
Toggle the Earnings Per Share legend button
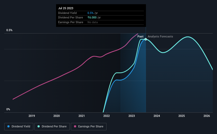pos(89,127)
